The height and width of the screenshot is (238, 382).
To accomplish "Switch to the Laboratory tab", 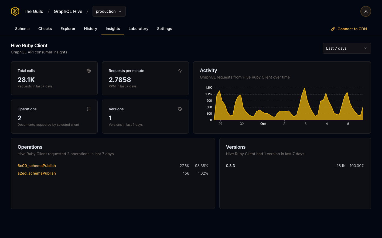I will [x=138, y=29].
